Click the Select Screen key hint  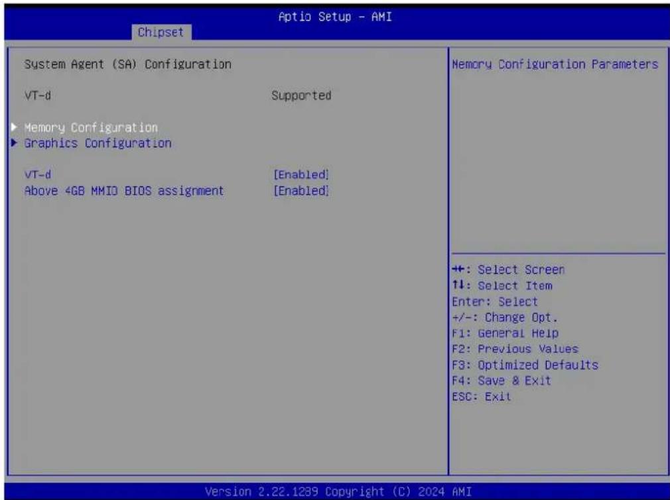coord(509,270)
